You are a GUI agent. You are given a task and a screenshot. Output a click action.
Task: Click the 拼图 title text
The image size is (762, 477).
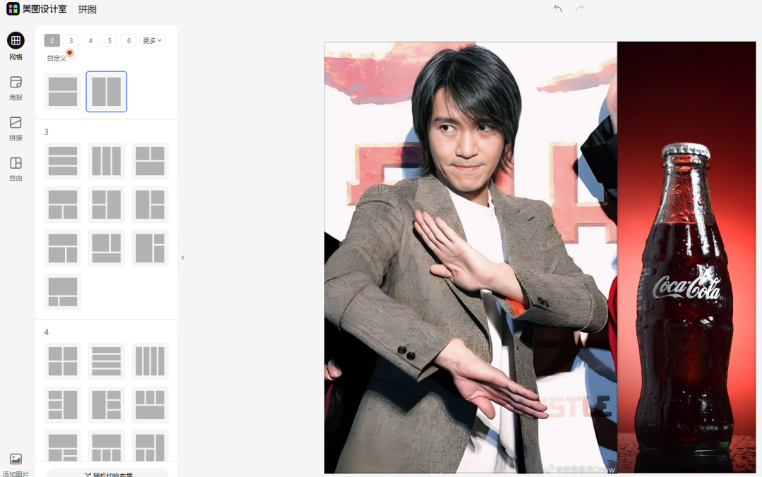[x=87, y=9]
